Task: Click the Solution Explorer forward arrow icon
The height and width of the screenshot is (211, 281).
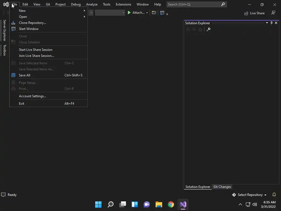Action: tap(194, 29)
